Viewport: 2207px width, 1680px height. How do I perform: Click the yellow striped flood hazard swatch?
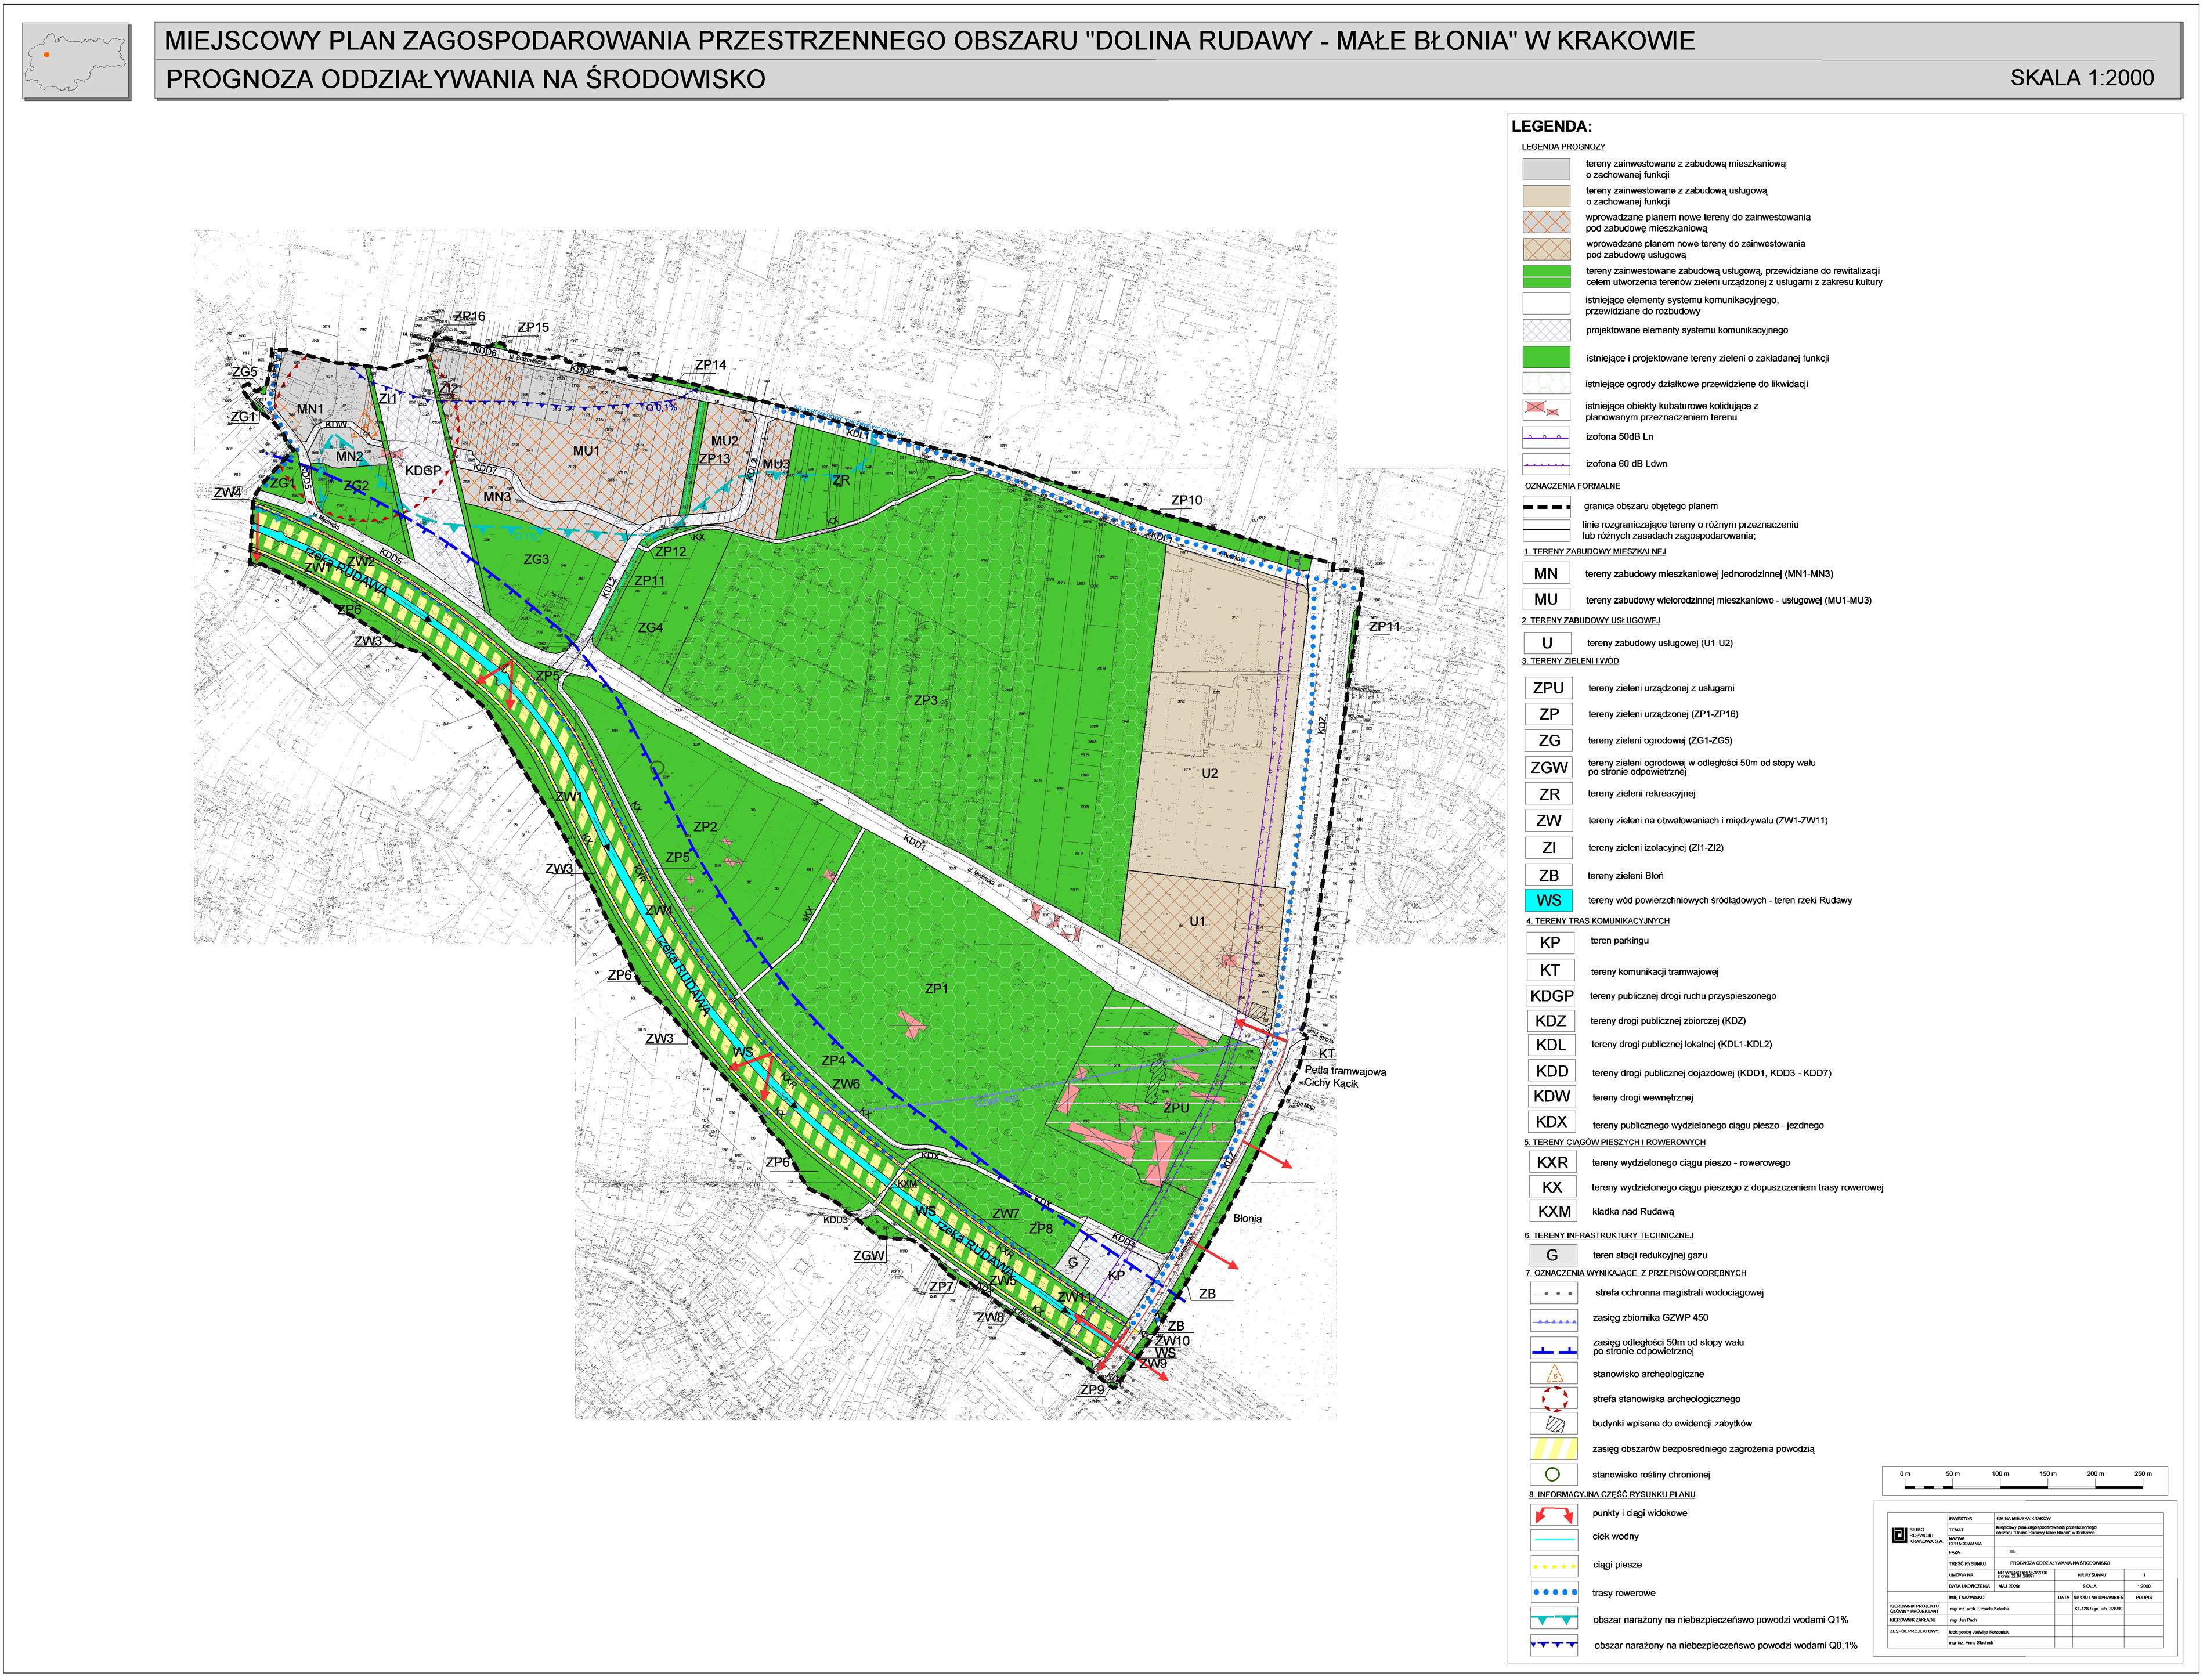coord(1553,1450)
